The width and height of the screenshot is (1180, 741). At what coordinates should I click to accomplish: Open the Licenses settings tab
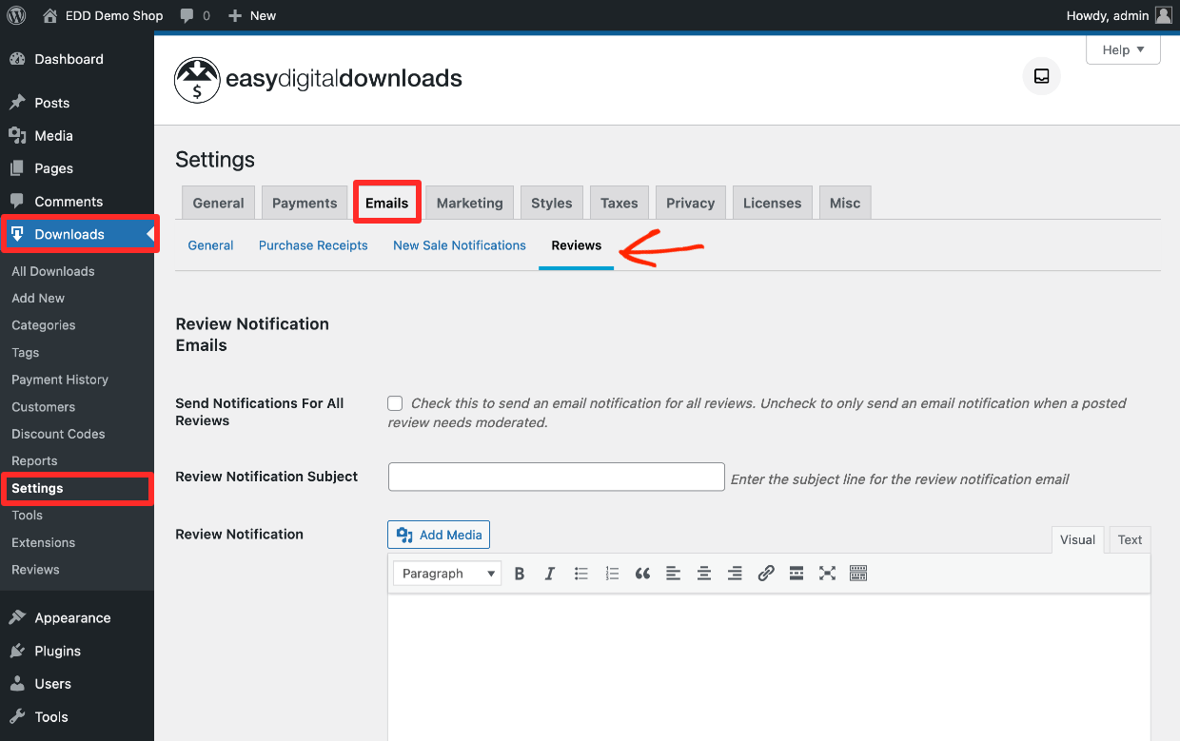click(772, 203)
